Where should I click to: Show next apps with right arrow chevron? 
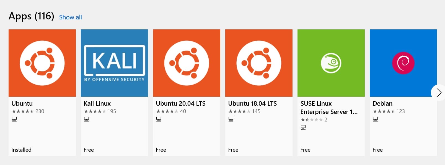[439, 92]
